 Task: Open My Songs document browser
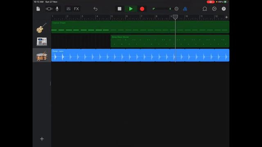click(38, 9)
